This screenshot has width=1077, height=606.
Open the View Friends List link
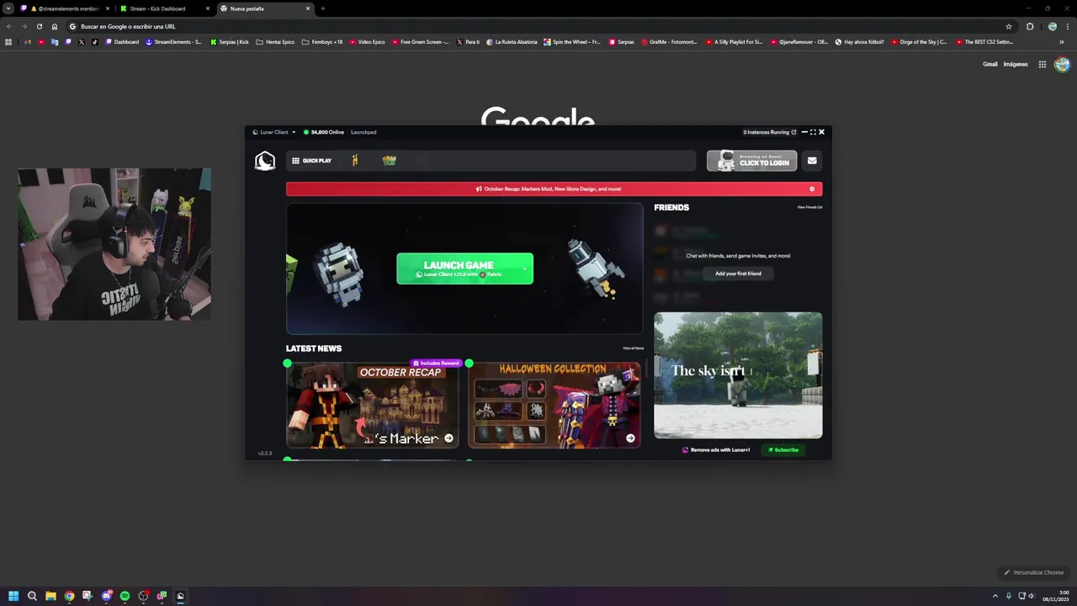pos(809,207)
